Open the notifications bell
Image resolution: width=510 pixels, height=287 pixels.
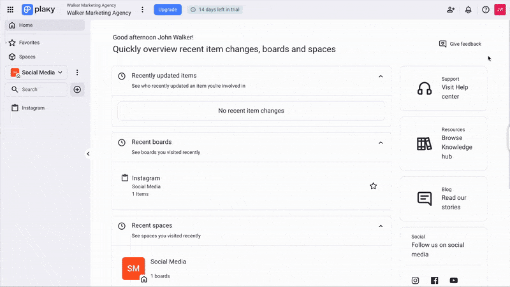coord(469,10)
